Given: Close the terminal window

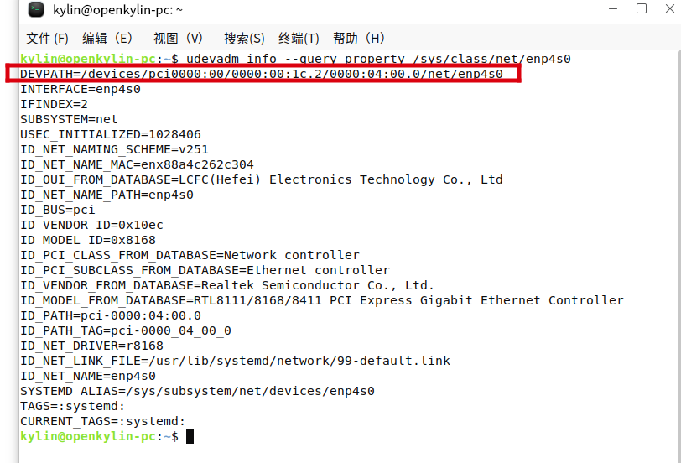Looking at the screenshot, I should (670, 8).
